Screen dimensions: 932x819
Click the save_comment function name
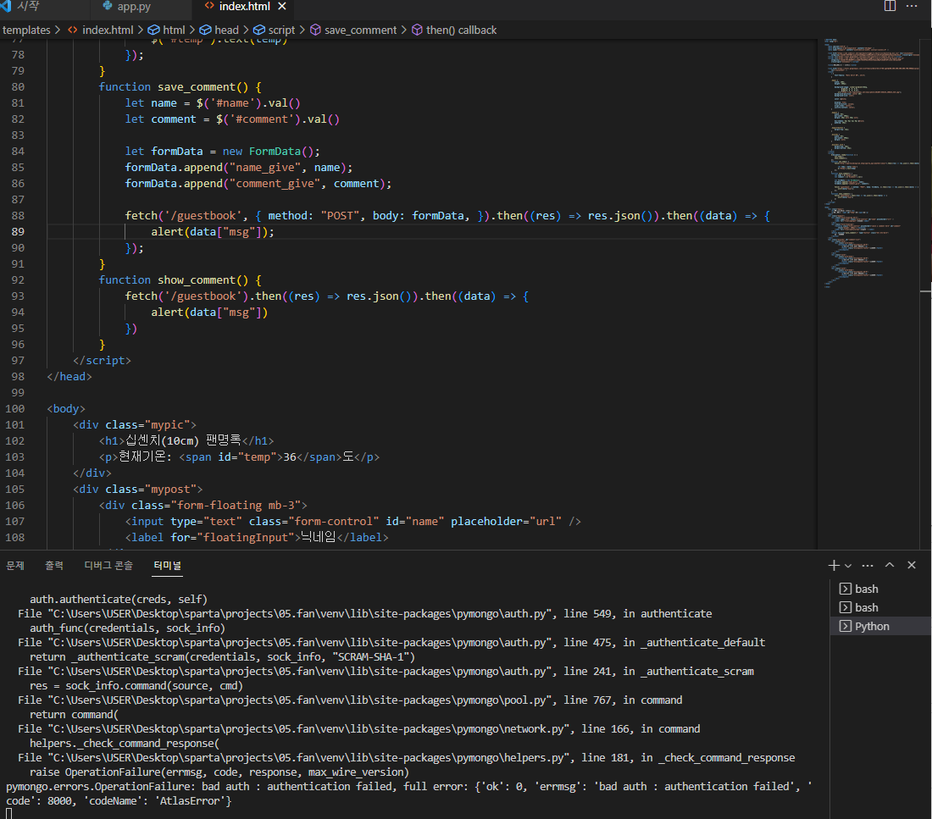pyautogui.click(x=197, y=86)
